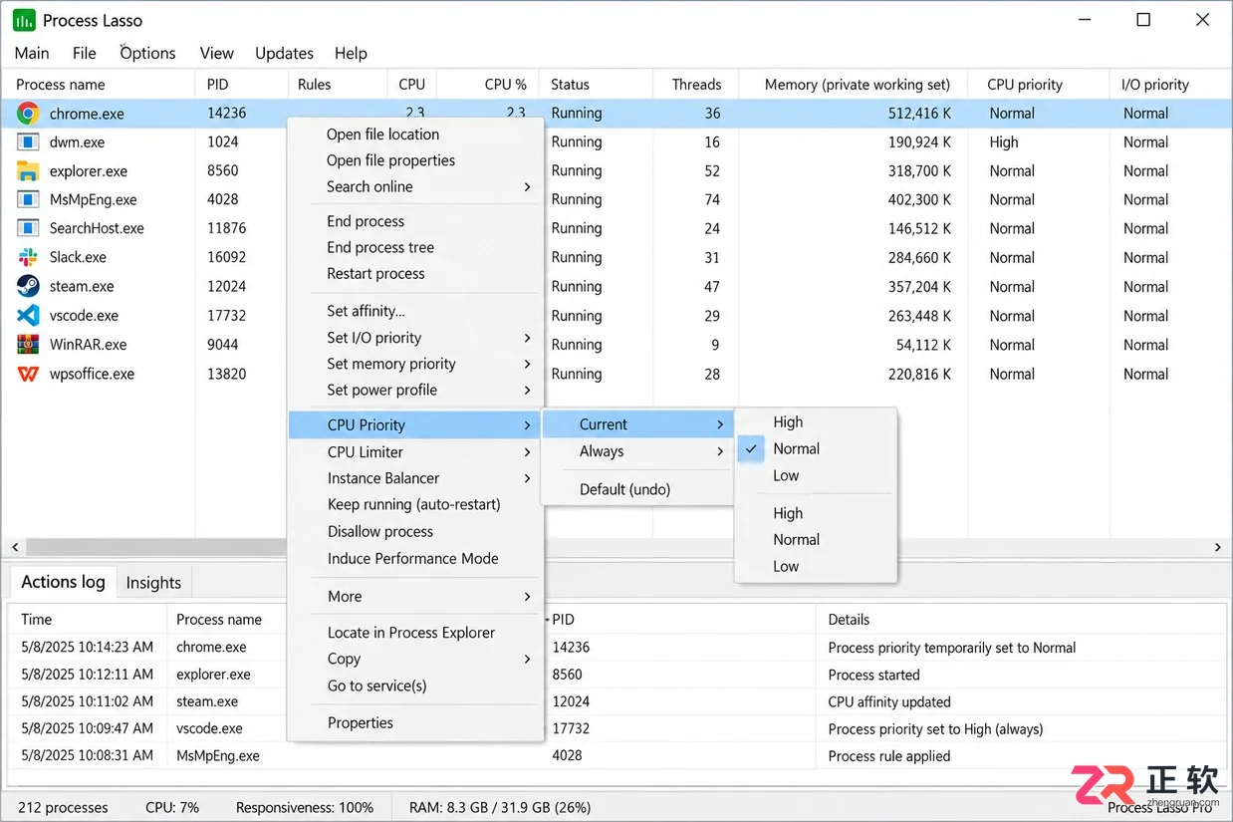
Task: Switch to the Actions log tab
Action: (x=63, y=582)
